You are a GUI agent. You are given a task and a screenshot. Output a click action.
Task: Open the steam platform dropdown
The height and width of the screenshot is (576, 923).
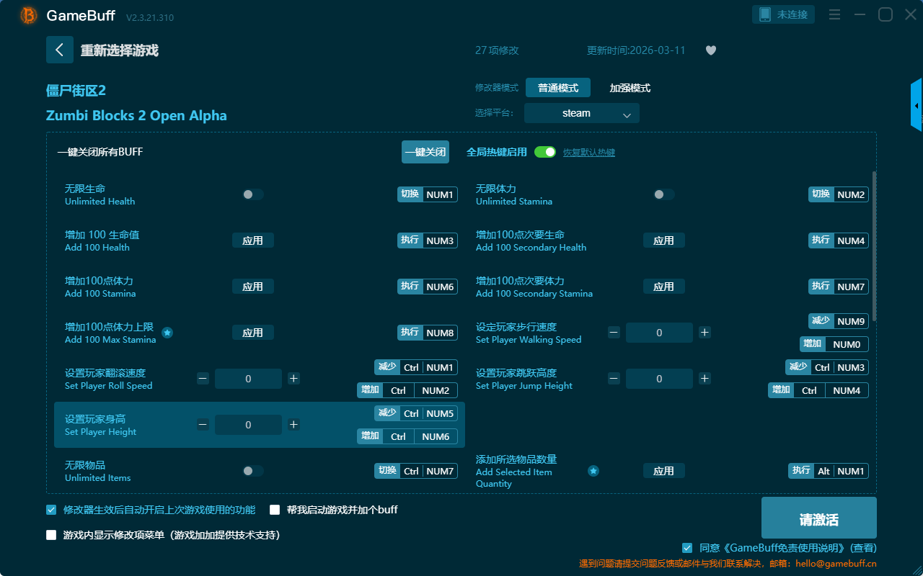coord(581,113)
